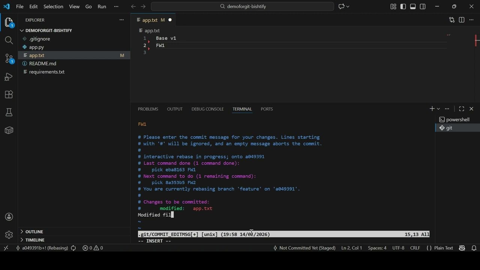Open Run and Debug view
This screenshot has height=270, width=480.
9,76
